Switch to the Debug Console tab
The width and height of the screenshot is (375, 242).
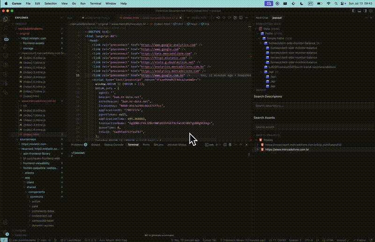click(x=114, y=144)
